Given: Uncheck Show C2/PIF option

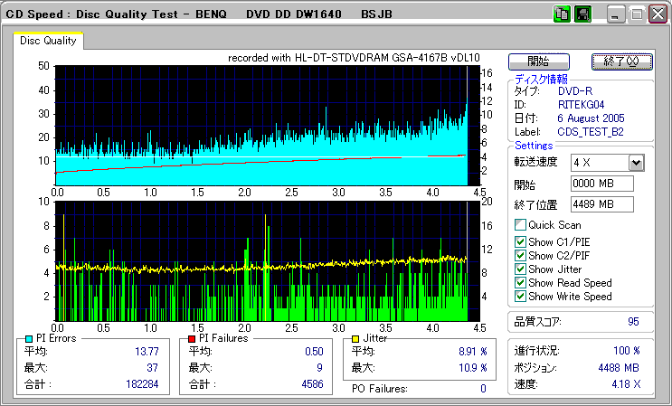Looking at the screenshot, I should tap(520, 255).
